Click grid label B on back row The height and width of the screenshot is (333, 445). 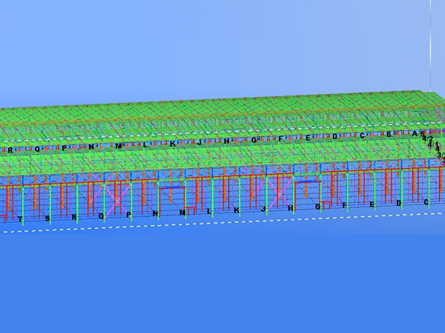click(389, 134)
